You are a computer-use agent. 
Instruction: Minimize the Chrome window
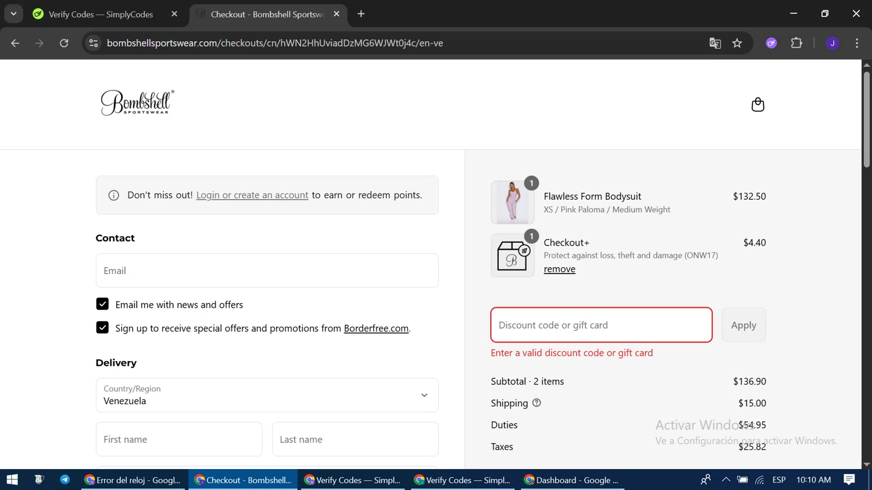794,13
